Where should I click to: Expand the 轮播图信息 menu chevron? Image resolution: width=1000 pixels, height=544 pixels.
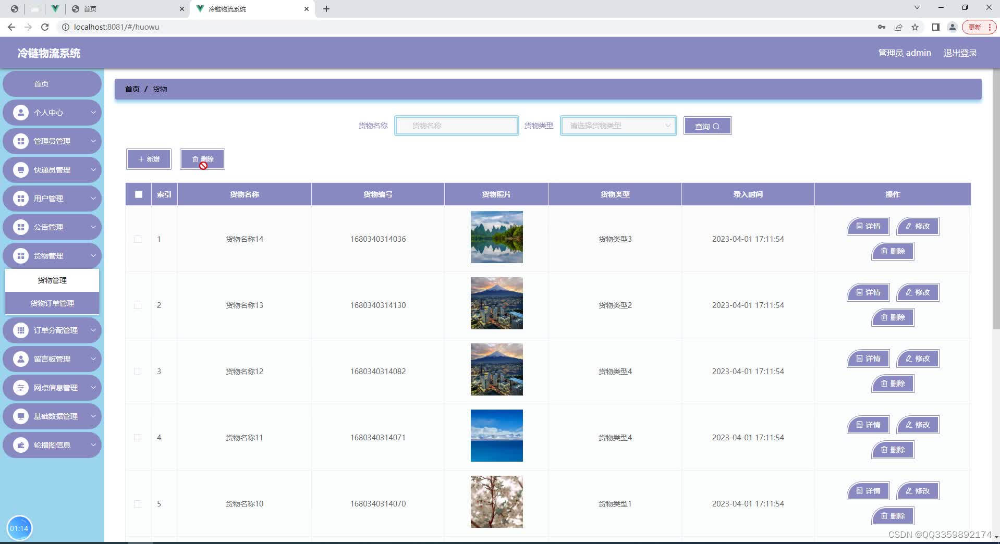tap(93, 445)
